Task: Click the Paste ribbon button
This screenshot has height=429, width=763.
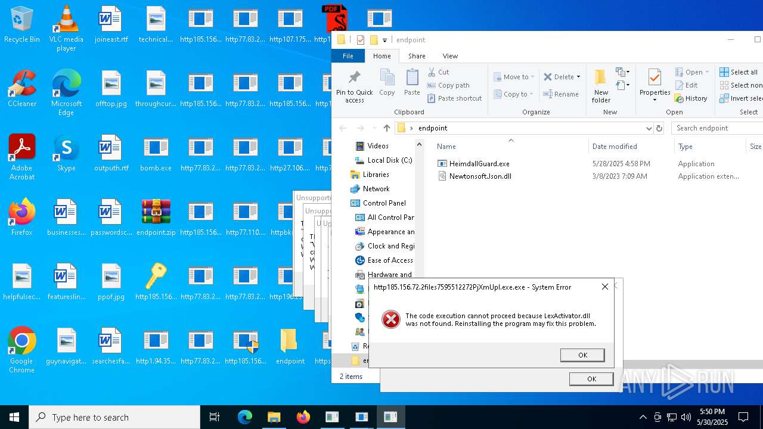Action: pyautogui.click(x=412, y=82)
